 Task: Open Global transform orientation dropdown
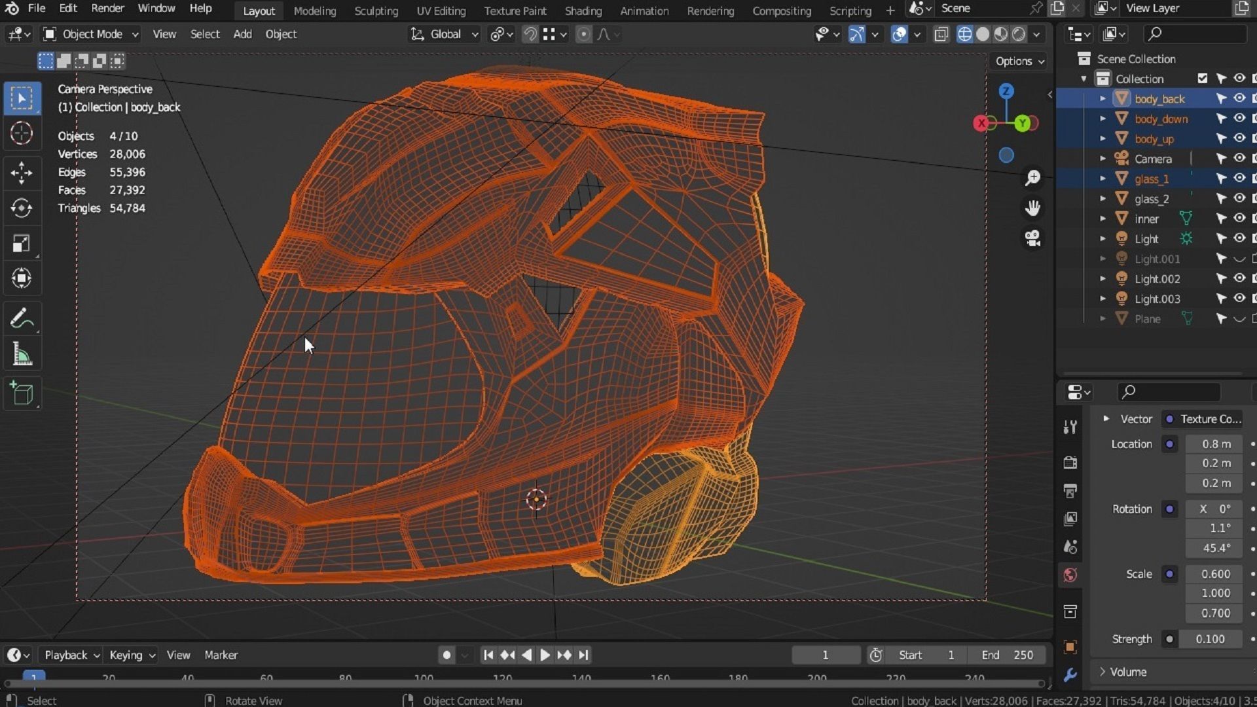445,34
